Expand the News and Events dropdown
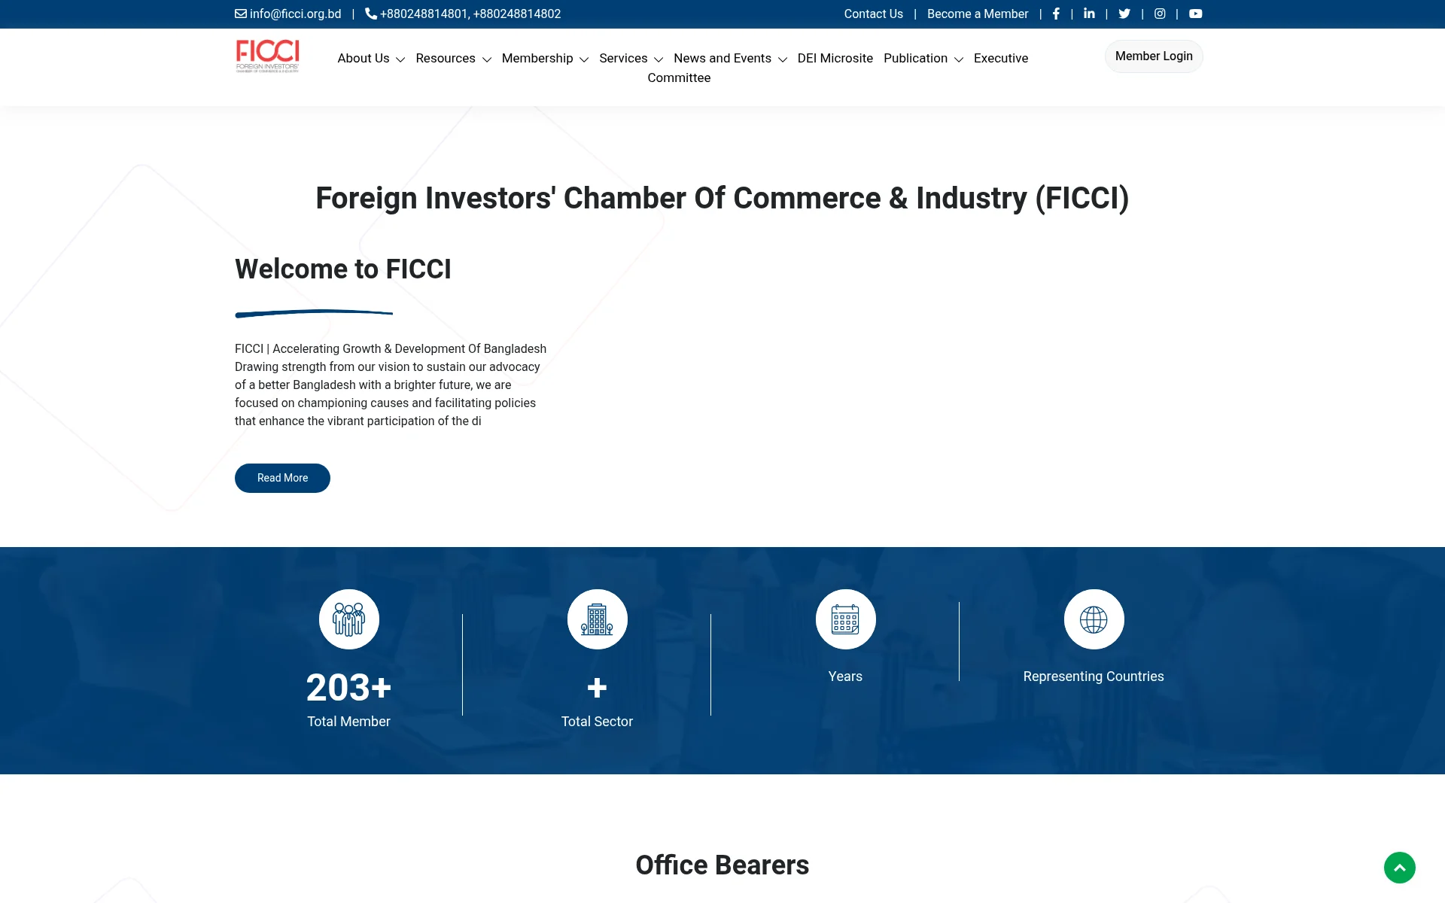1445x903 pixels. click(730, 58)
